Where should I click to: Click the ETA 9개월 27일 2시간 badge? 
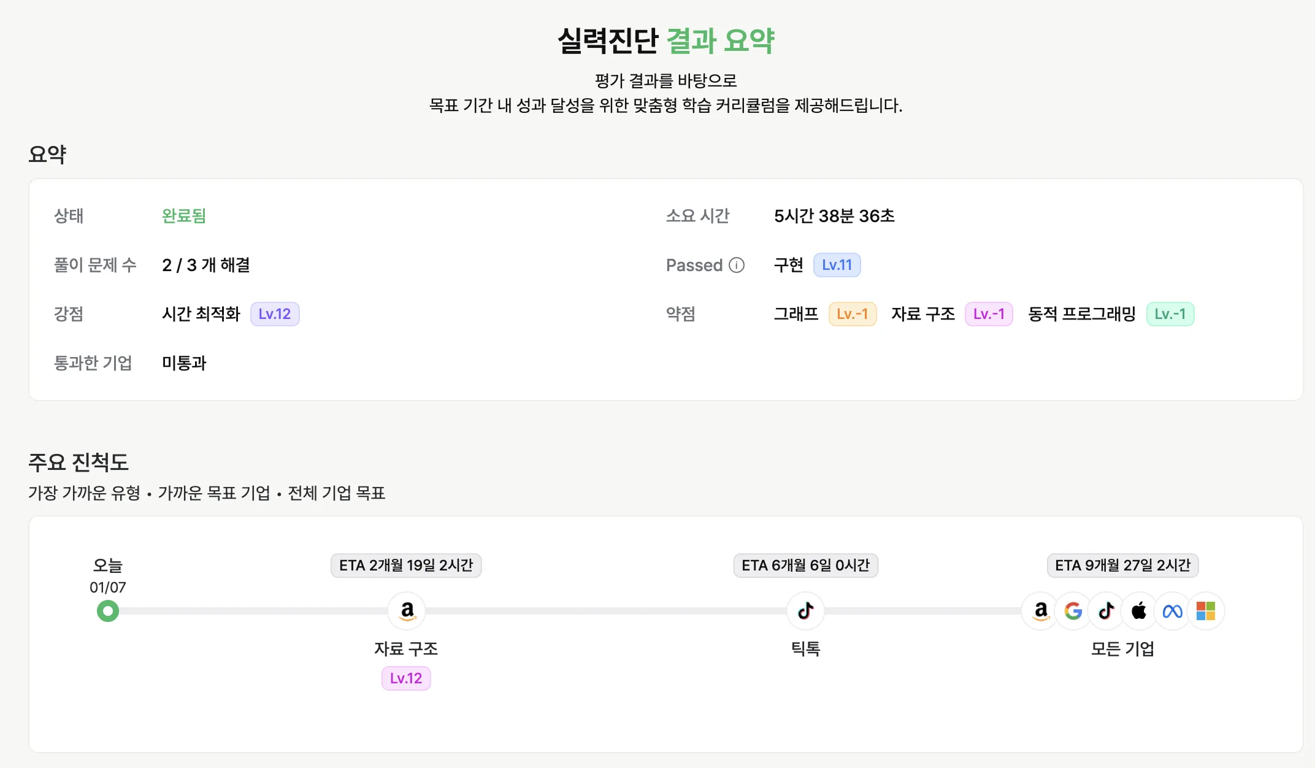1122,565
